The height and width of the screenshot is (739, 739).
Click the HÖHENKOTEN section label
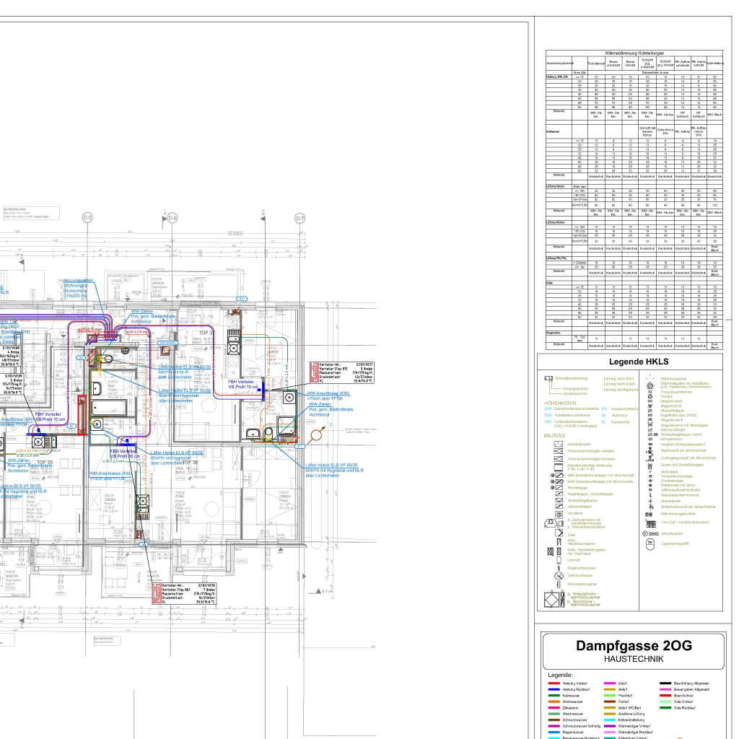coord(560,403)
